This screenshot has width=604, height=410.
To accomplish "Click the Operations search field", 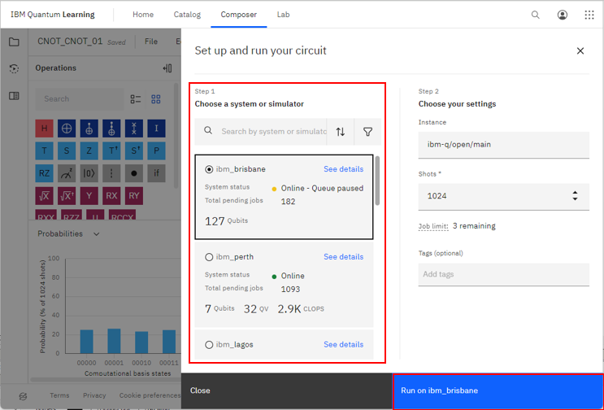I will click(x=80, y=99).
